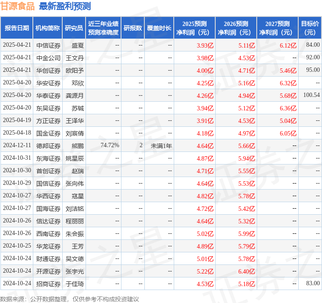
Task: Click analyst name 赵瑞
Action: pos(78,171)
